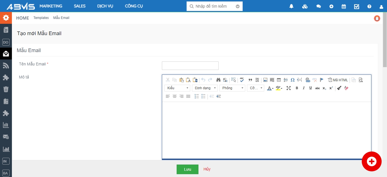Image resolution: width=387 pixels, height=177 pixels.
Task: Click the green Lưu save button
Action: [x=187, y=169]
